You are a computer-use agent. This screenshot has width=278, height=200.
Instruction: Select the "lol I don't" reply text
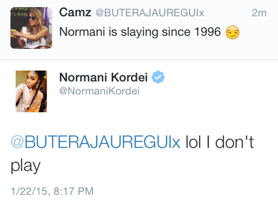(x=220, y=142)
